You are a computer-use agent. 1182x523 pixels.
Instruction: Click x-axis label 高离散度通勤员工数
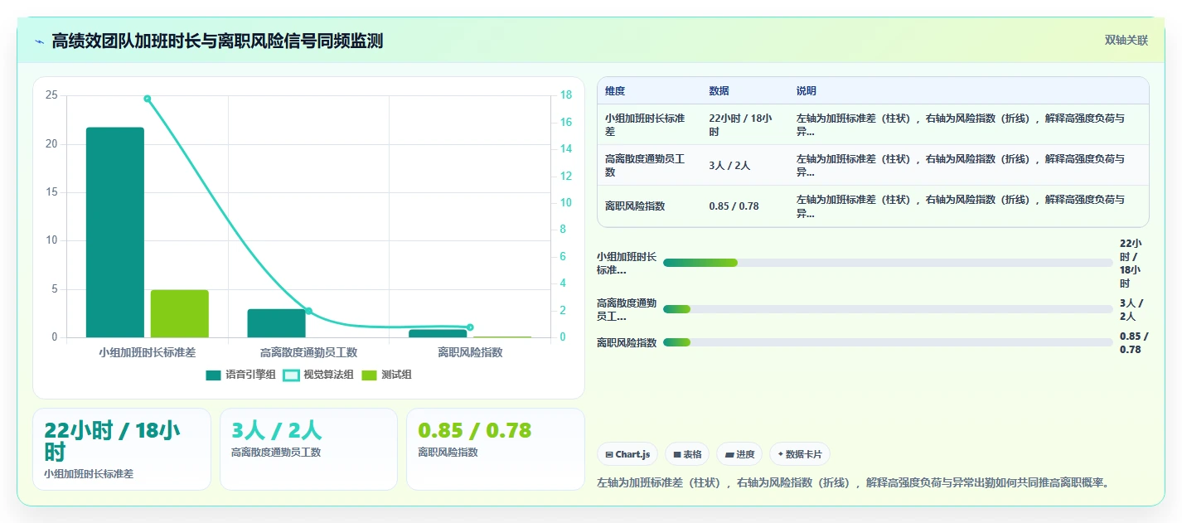pyautogui.click(x=308, y=352)
